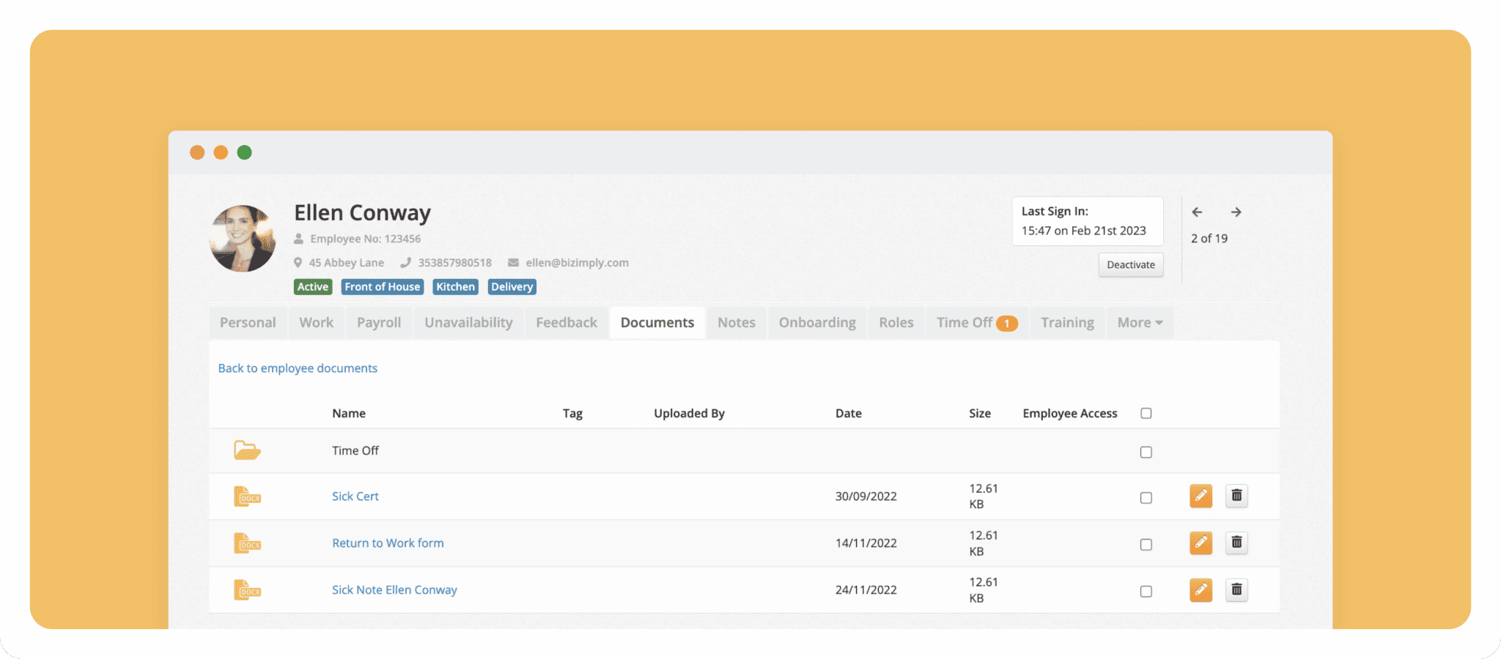Open the More dropdown menu
This screenshot has height=659, width=1501.
[x=1139, y=322]
